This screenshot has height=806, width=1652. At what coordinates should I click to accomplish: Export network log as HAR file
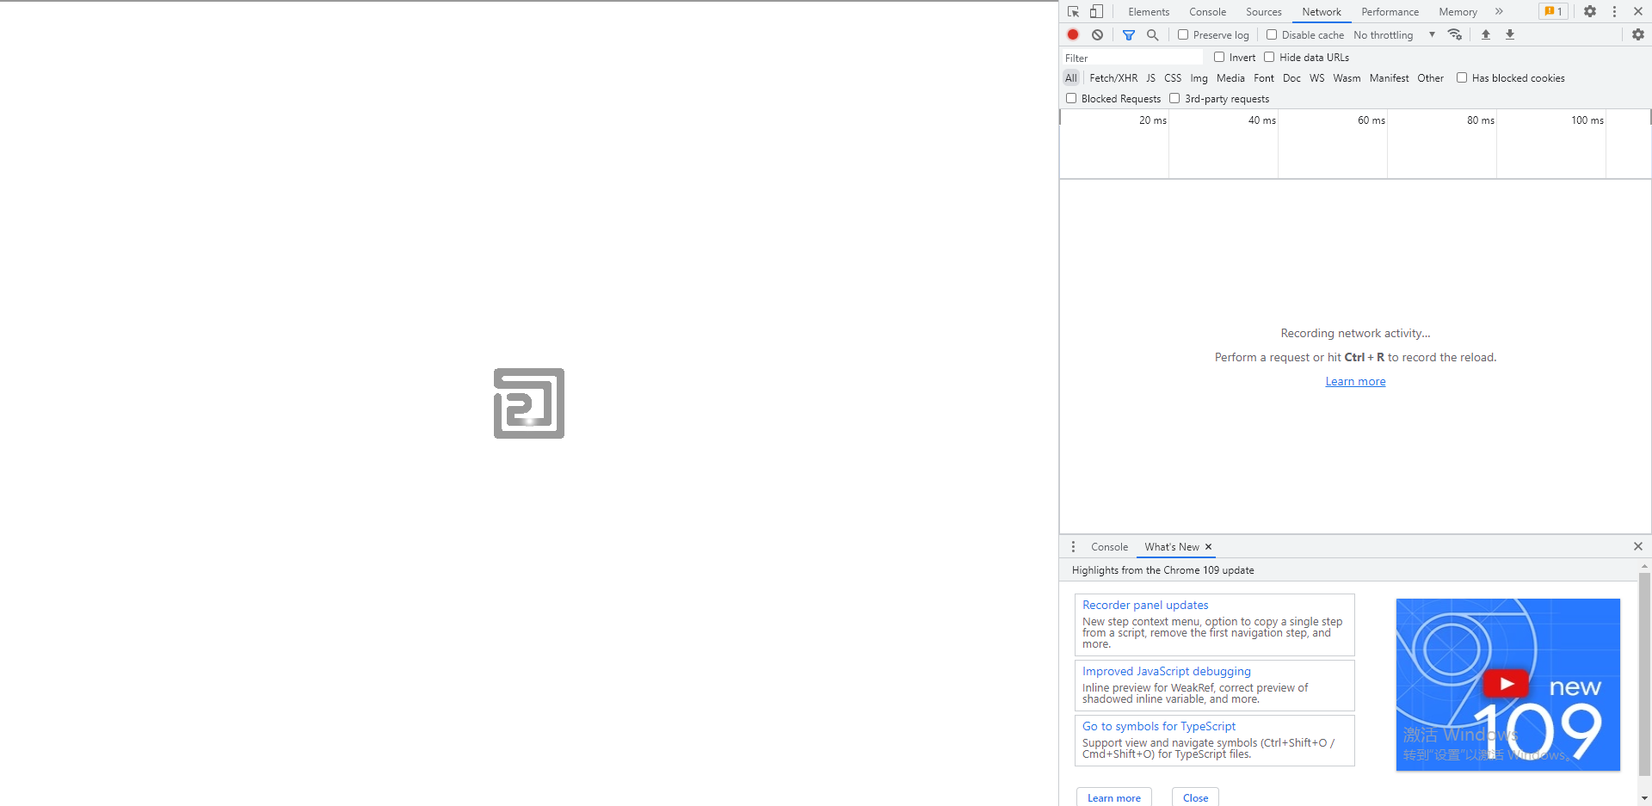pos(1509,34)
